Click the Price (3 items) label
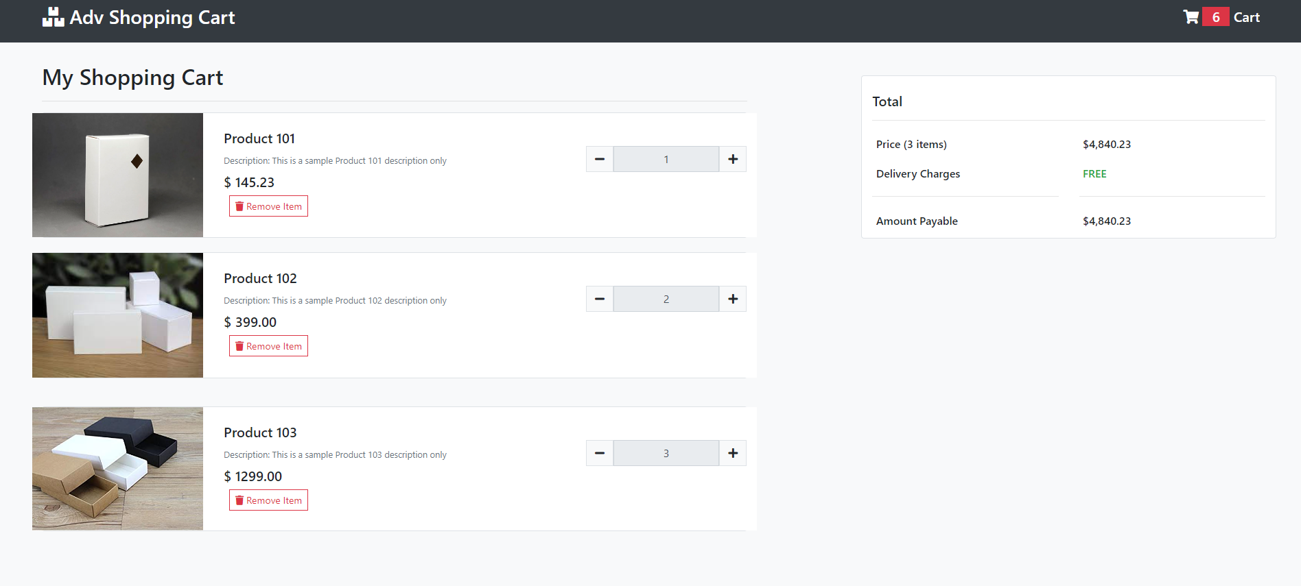1301x586 pixels. (911, 144)
